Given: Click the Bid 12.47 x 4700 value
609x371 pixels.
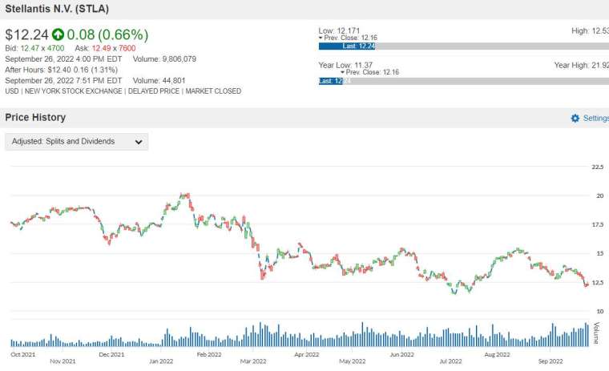Looking at the screenshot, I should click(x=34, y=48).
